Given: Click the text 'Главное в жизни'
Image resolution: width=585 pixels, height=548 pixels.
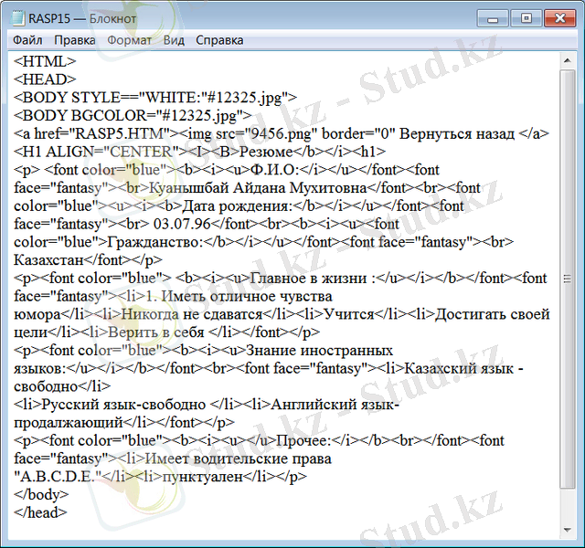Looking at the screenshot, I should click(308, 278).
